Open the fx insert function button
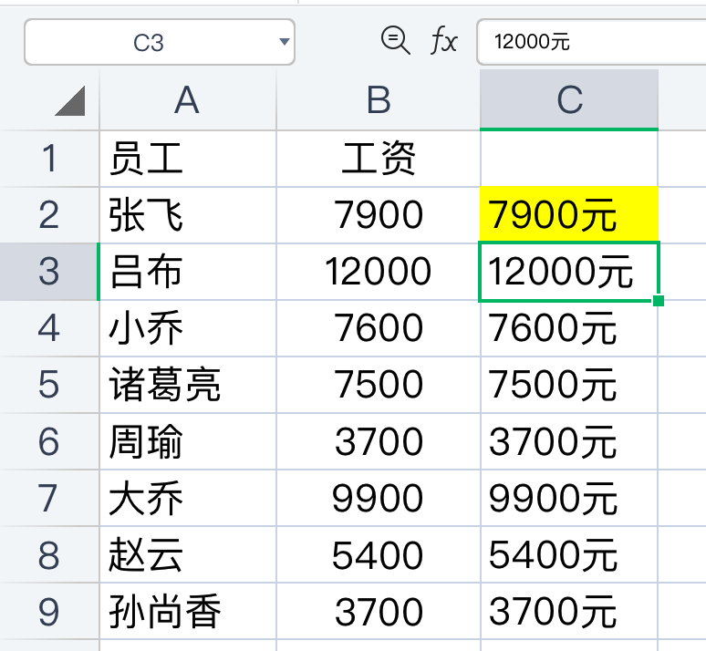This screenshot has width=706, height=651. 444,40
